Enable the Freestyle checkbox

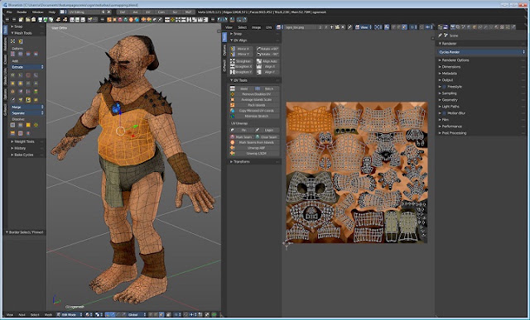tap(444, 87)
